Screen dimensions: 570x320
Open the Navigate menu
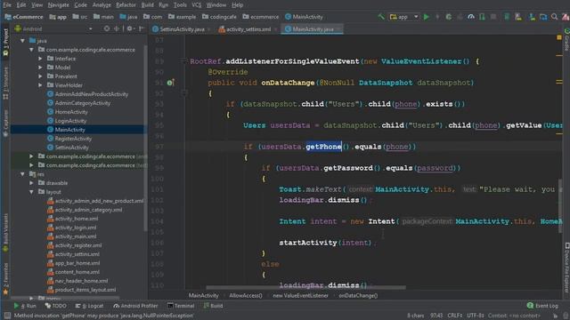(58, 5)
